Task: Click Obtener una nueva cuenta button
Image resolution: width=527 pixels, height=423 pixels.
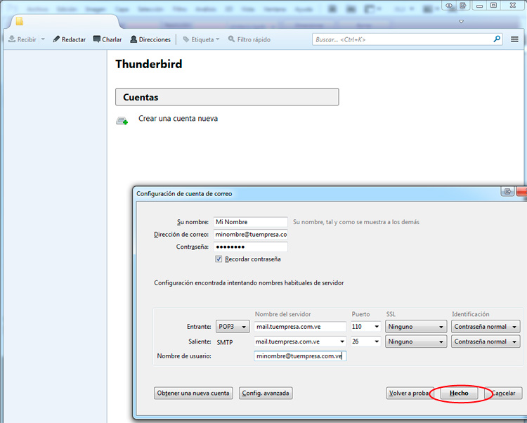Action: pyautogui.click(x=193, y=393)
